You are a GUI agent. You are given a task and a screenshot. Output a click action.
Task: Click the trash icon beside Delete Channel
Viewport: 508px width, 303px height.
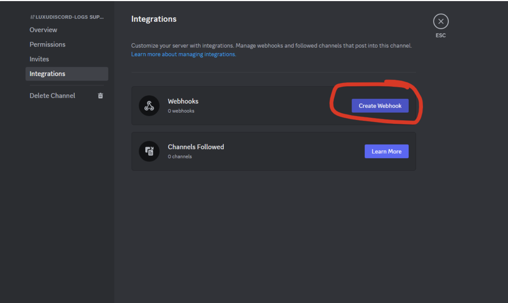(100, 96)
